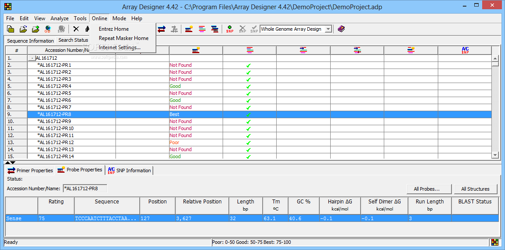
Task: Click the black X delete toolbar icon
Action: point(76,29)
